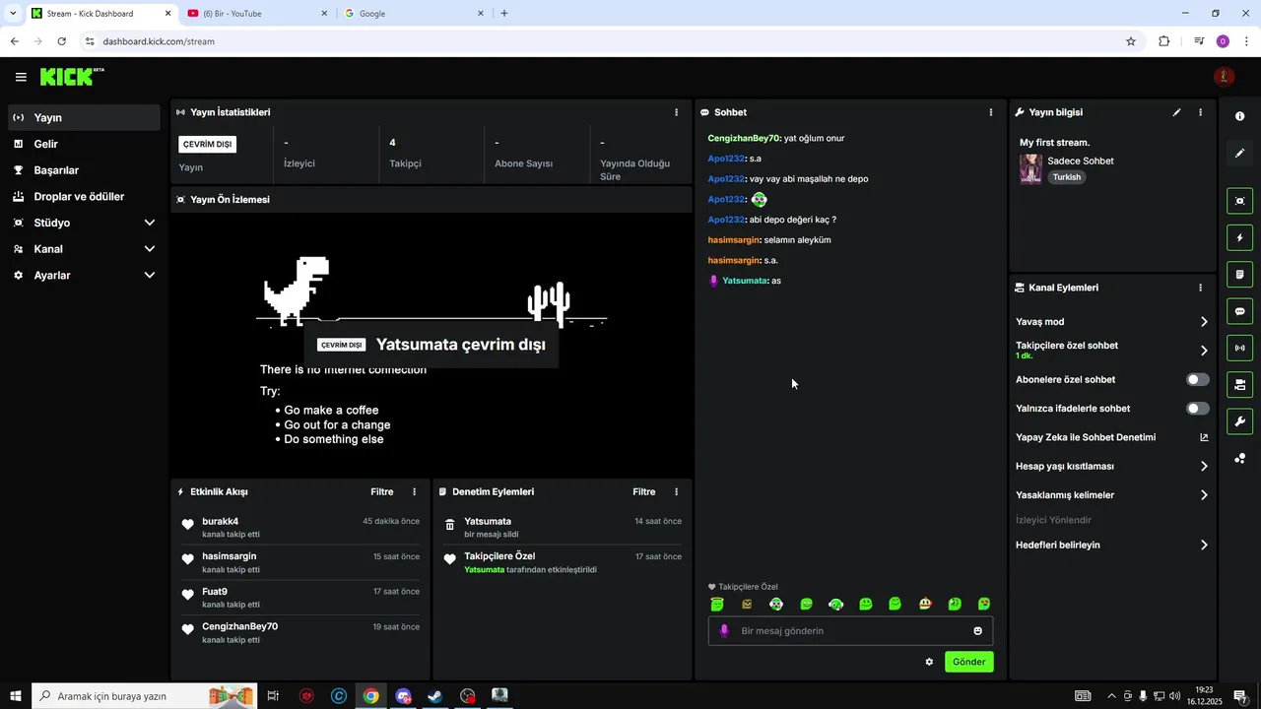The image size is (1261, 709).
Task: Toggle Yalnızca ifadelerle sohbet switch
Action: point(1198,409)
